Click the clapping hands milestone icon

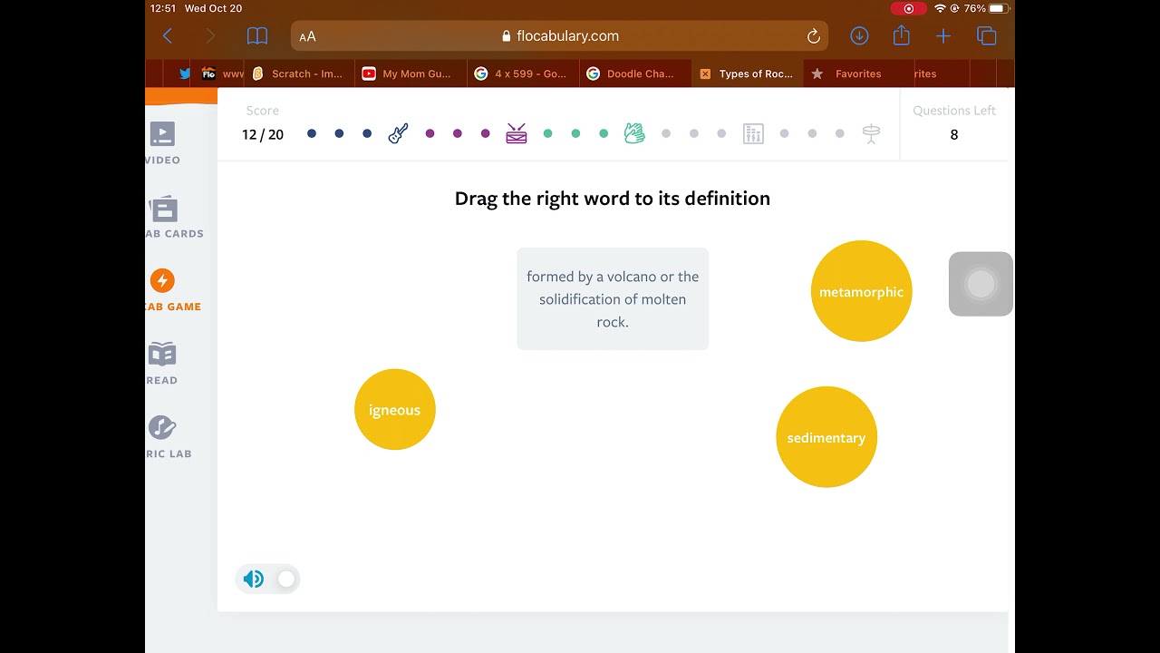tap(634, 133)
